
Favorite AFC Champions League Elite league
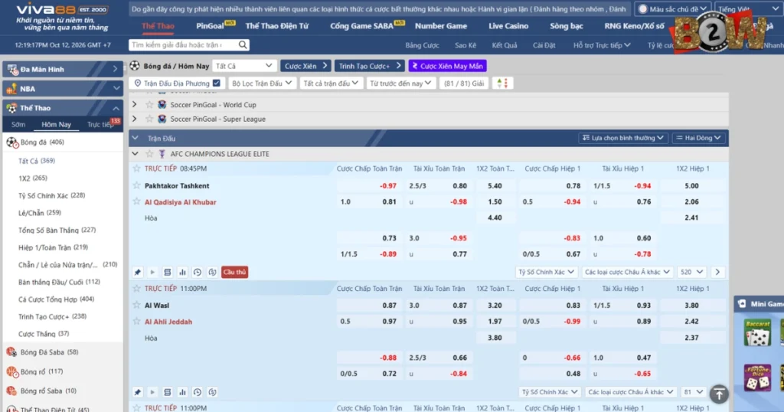[x=149, y=154]
